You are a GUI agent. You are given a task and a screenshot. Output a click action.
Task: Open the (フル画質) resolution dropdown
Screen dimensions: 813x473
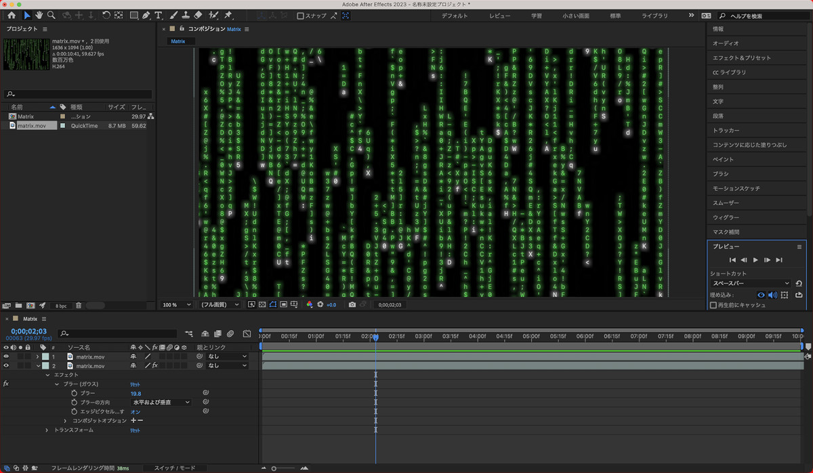point(220,305)
